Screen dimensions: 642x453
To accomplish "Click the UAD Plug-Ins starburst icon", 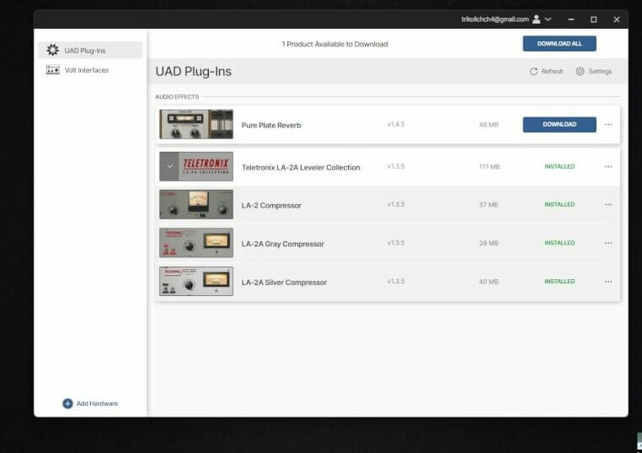I will tap(52, 50).
